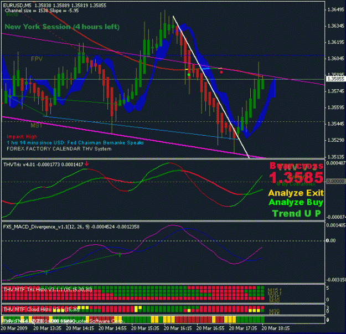Click the -0.000874 Trix scale value
This screenshot has width=346, height=334.
pyautogui.click(x=336, y=217)
